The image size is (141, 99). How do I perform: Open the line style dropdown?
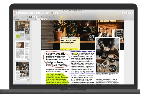tap(71, 17)
